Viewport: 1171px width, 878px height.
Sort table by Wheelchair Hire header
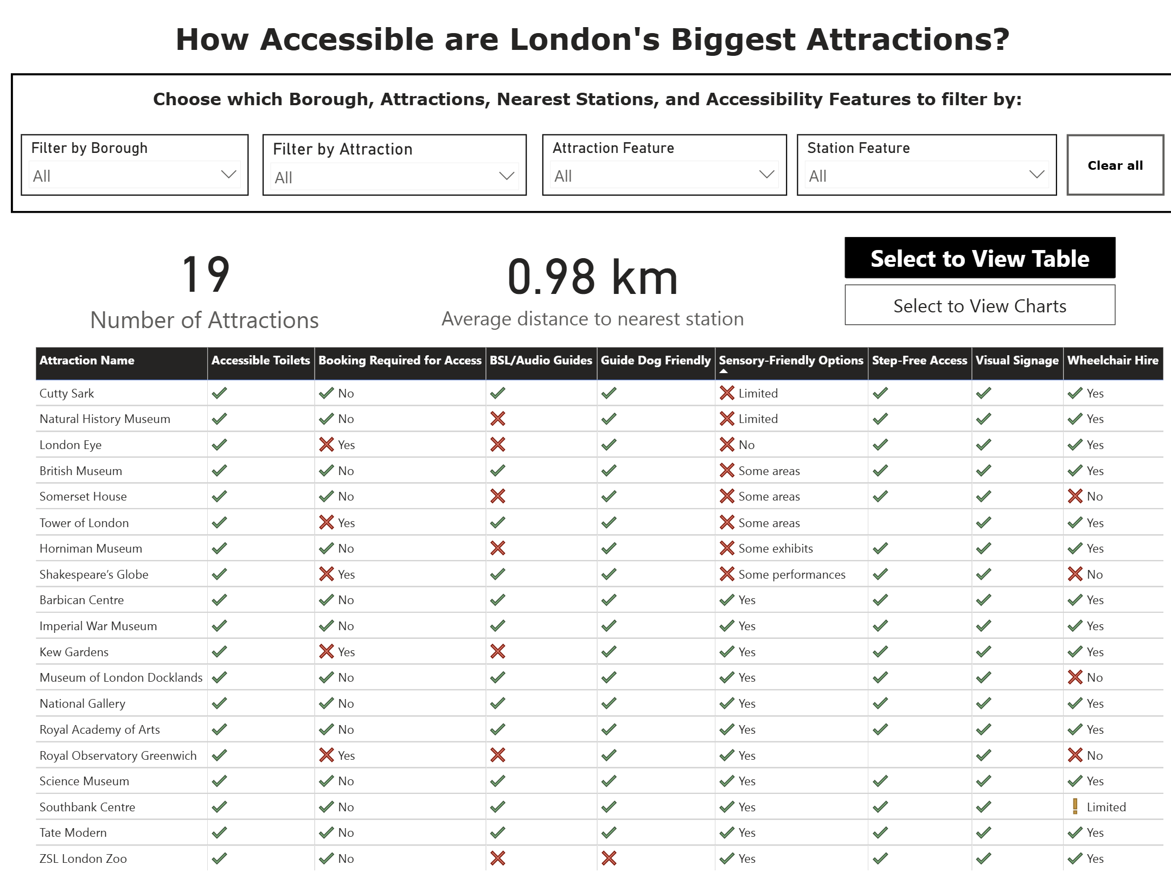pyautogui.click(x=1112, y=361)
